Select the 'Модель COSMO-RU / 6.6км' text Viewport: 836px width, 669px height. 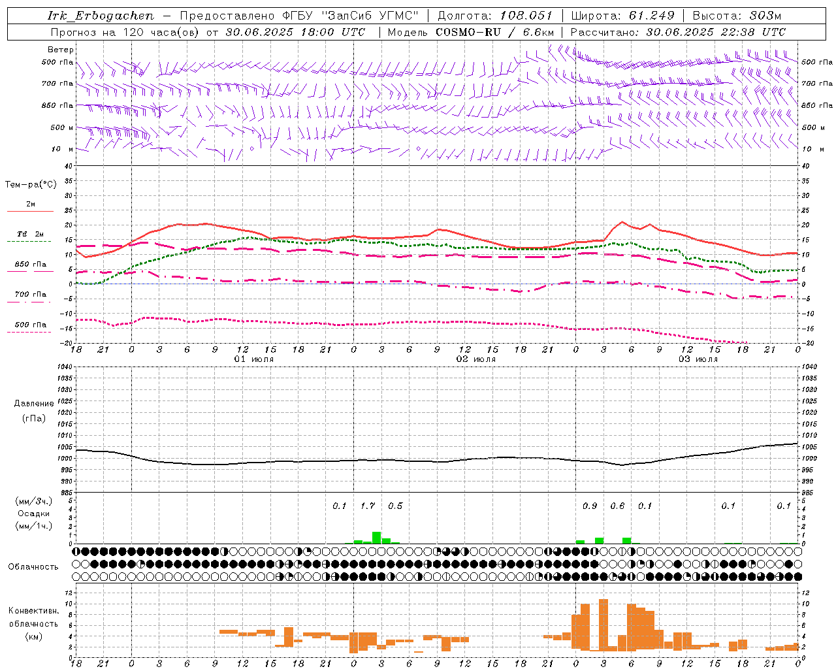point(471,32)
